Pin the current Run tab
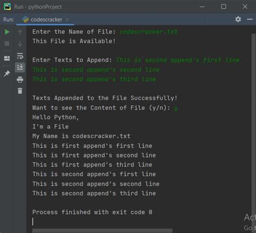256x233 pixels. [x=7, y=73]
